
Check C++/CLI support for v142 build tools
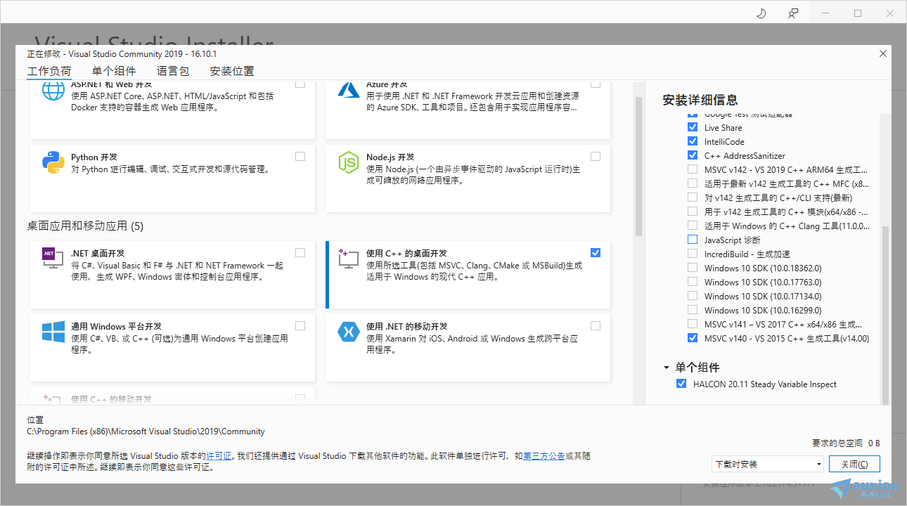coord(693,197)
